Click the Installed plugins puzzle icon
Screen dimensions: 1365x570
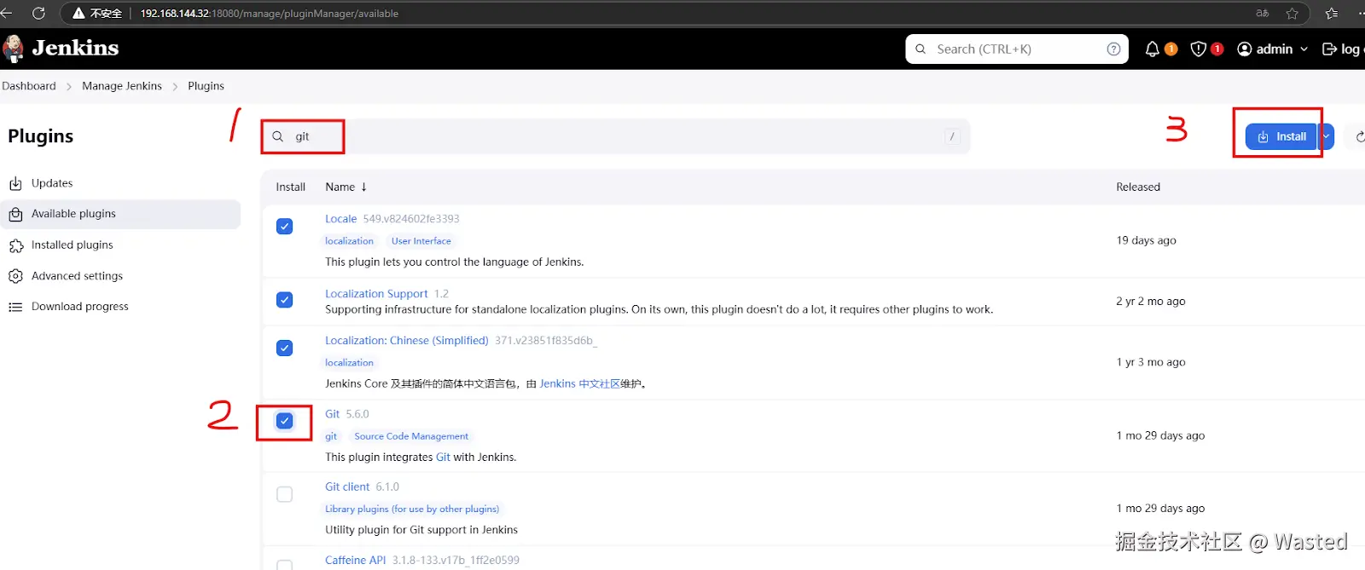click(15, 245)
